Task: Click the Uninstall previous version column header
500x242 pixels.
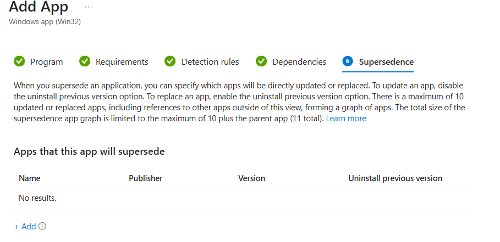Action: coord(395,178)
